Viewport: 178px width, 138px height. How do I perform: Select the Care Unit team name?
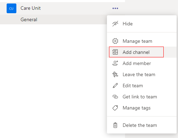coord(31,8)
